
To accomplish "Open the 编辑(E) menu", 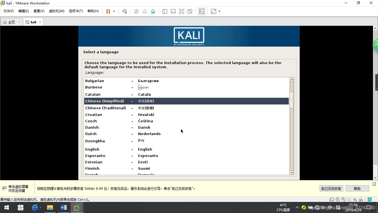I will [x=24, y=11].
